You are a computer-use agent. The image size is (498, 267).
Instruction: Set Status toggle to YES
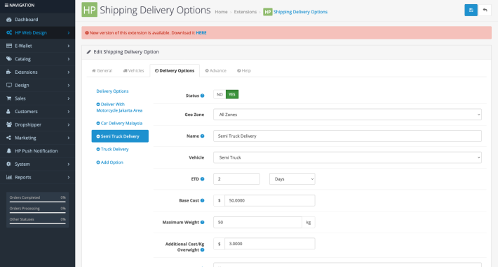[x=232, y=95]
